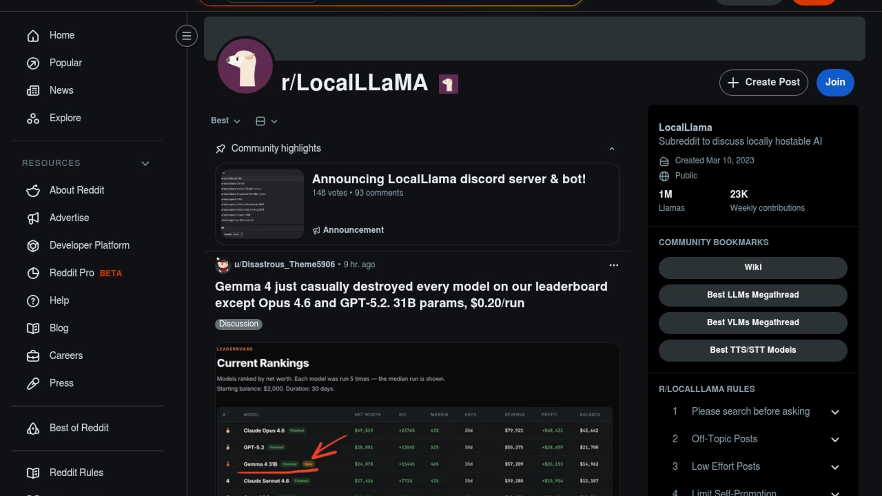Collapse the Community highlights section

[x=611, y=149]
